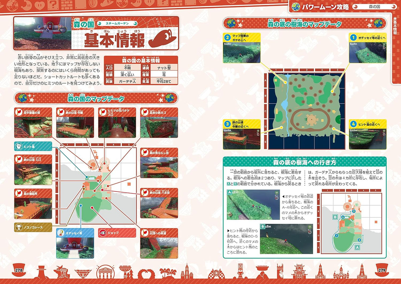Click the flag icon on 空中庭園の塔 label
401x284 pixels.
(x=19, y=112)
